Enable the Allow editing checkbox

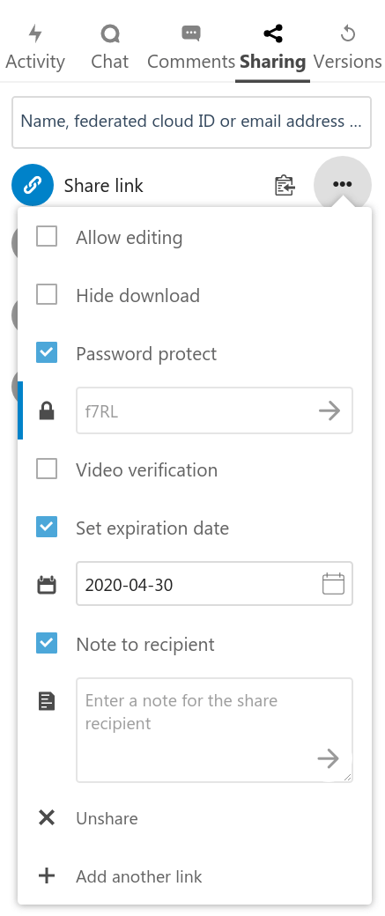coord(47,237)
